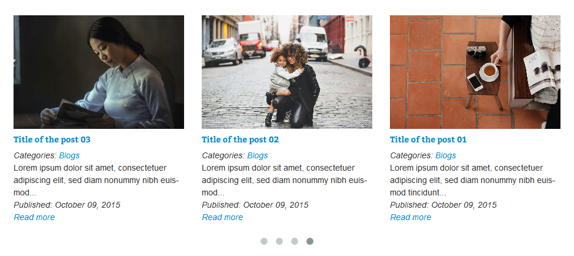Viewport: 574px width, 256px height.
Task: Open the woman reading book thumbnail
Action: click(99, 72)
